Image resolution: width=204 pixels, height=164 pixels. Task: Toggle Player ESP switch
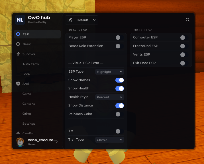point(120,38)
